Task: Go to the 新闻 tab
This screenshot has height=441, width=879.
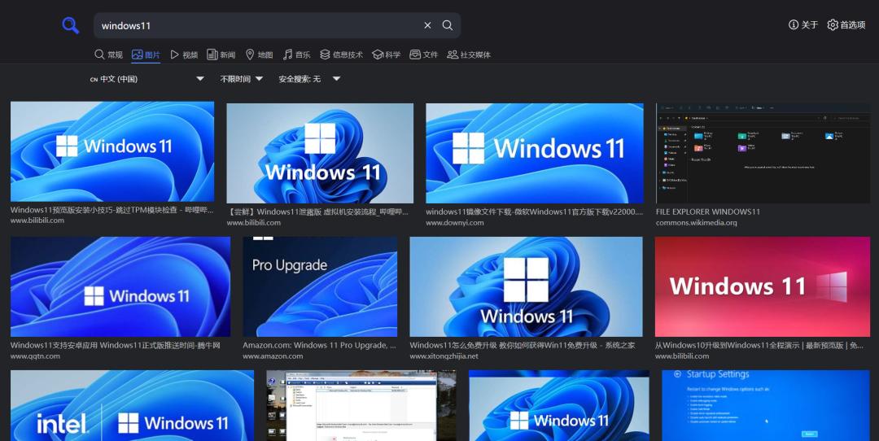Action: pyautogui.click(x=221, y=55)
